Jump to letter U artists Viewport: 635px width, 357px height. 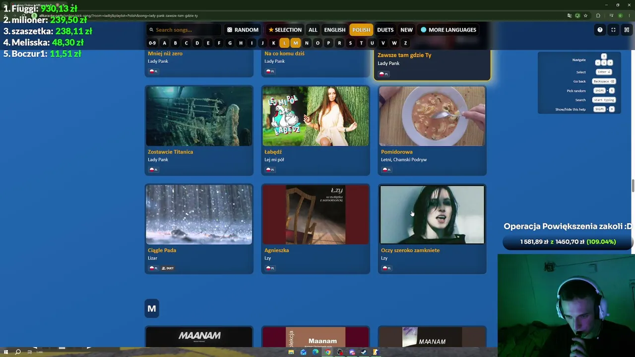pyautogui.click(x=372, y=43)
